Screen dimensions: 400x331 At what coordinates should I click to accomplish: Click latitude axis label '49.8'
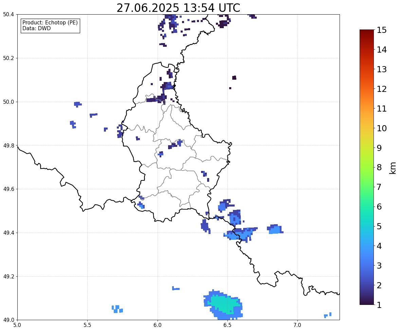click(8, 145)
